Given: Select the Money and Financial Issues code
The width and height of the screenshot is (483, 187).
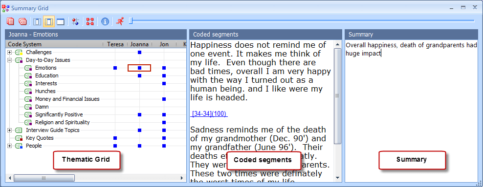Looking at the screenshot, I should click(67, 99).
